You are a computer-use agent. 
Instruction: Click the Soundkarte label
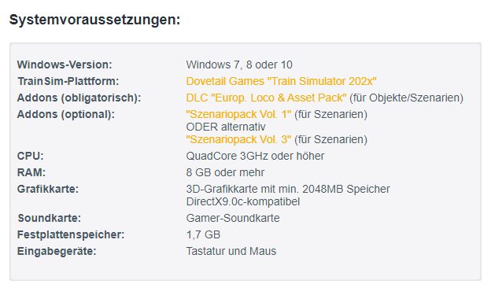(49, 218)
